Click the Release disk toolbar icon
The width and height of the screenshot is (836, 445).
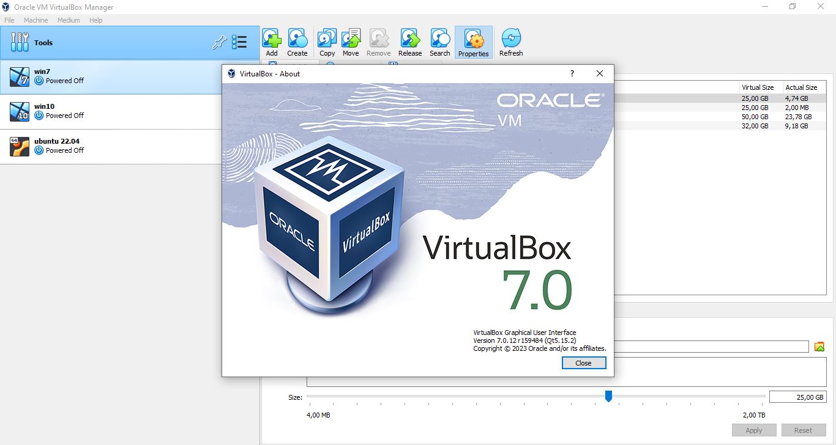[410, 43]
